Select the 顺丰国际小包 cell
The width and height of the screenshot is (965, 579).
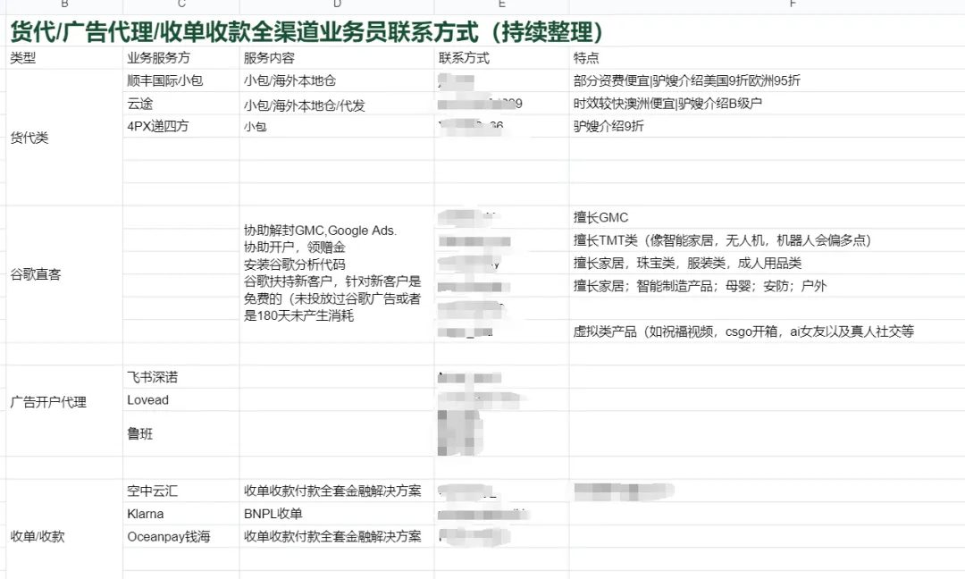[180, 80]
